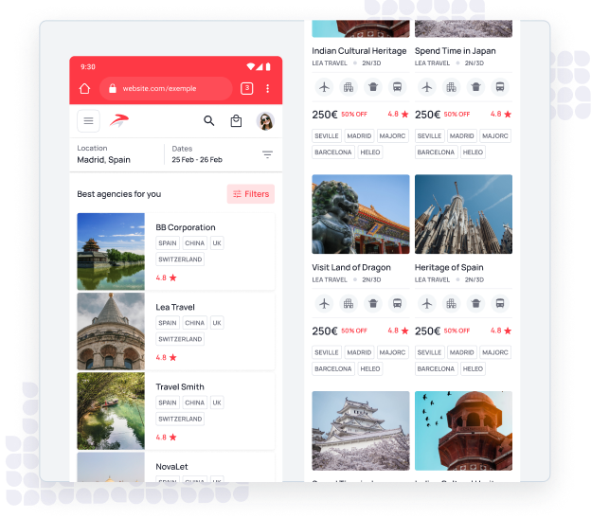Click the 4.8 rating under Visit Land of Dragon
The width and height of the screenshot is (609, 519).
(398, 331)
